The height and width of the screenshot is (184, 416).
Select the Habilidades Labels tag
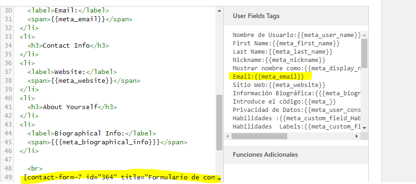coord(296,127)
